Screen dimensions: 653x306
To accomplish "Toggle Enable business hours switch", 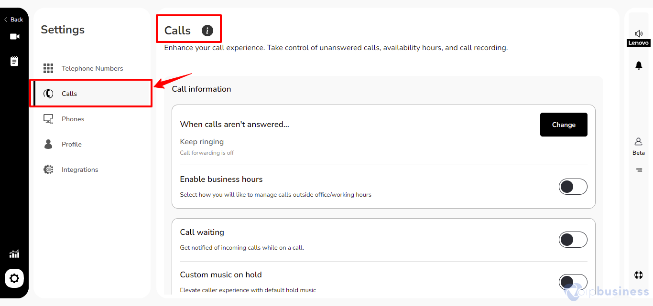I will (x=573, y=187).
